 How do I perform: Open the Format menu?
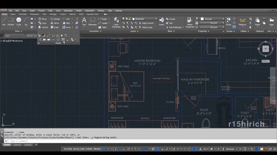click(42, 11)
